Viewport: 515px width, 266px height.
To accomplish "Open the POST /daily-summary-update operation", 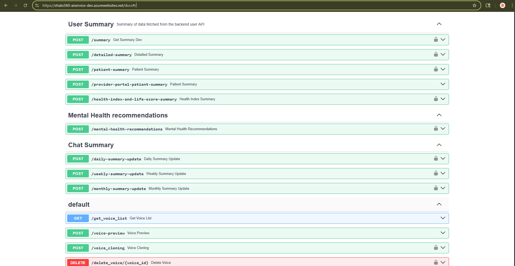I will tap(78, 159).
